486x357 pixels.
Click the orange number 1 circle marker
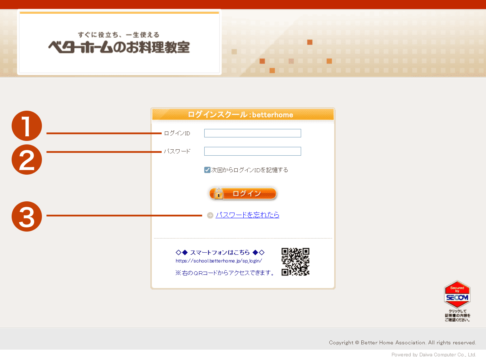coord(27,126)
